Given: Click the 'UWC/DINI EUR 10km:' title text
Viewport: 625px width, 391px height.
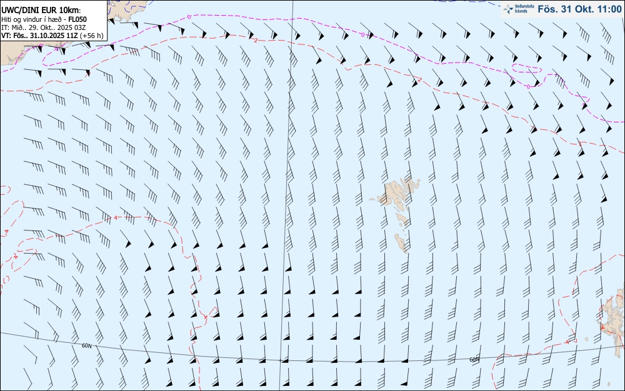Looking at the screenshot, I should click(41, 11).
